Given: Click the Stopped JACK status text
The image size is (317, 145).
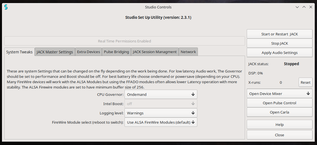Looking at the screenshot, I should click(x=291, y=64).
